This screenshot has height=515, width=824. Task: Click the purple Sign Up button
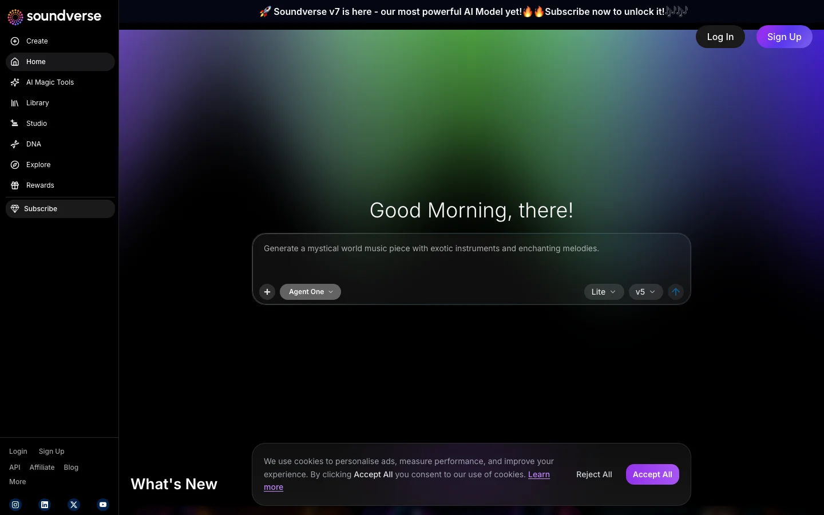pyautogui.click(x=784, y=37)
